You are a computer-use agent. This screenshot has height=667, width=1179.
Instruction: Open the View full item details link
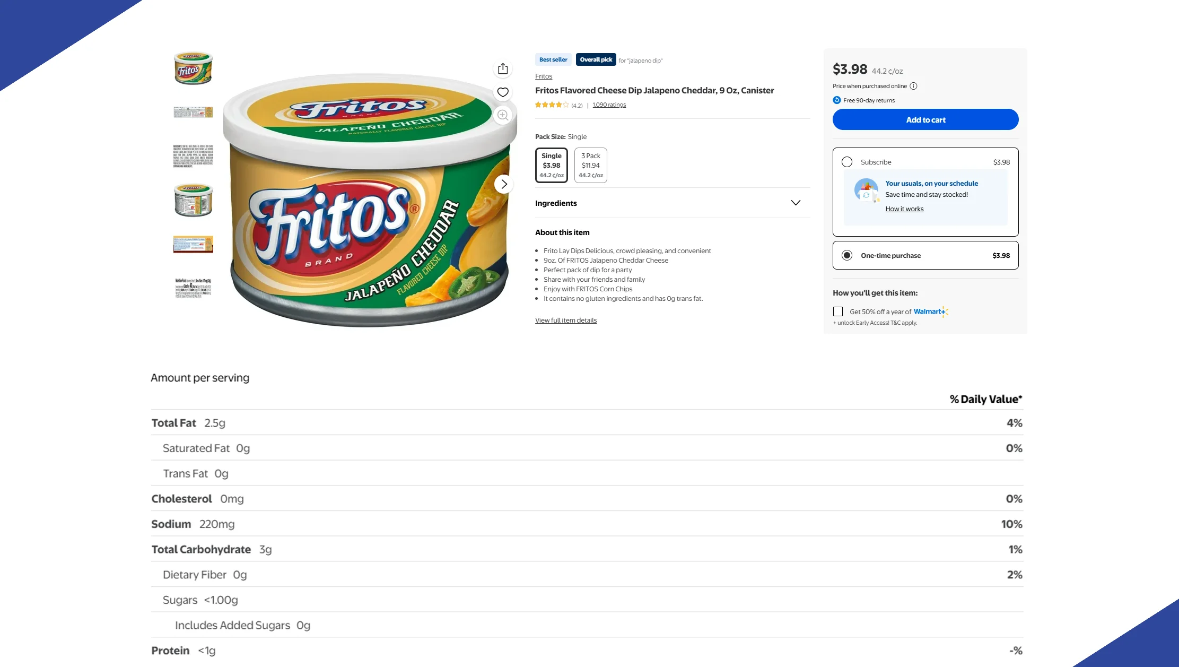coord(566,320)
